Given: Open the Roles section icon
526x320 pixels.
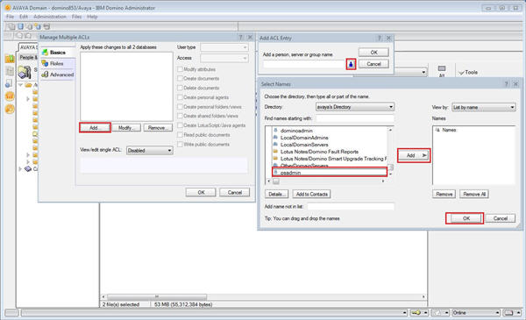Looking at the screenshot, I should [45, 63].
